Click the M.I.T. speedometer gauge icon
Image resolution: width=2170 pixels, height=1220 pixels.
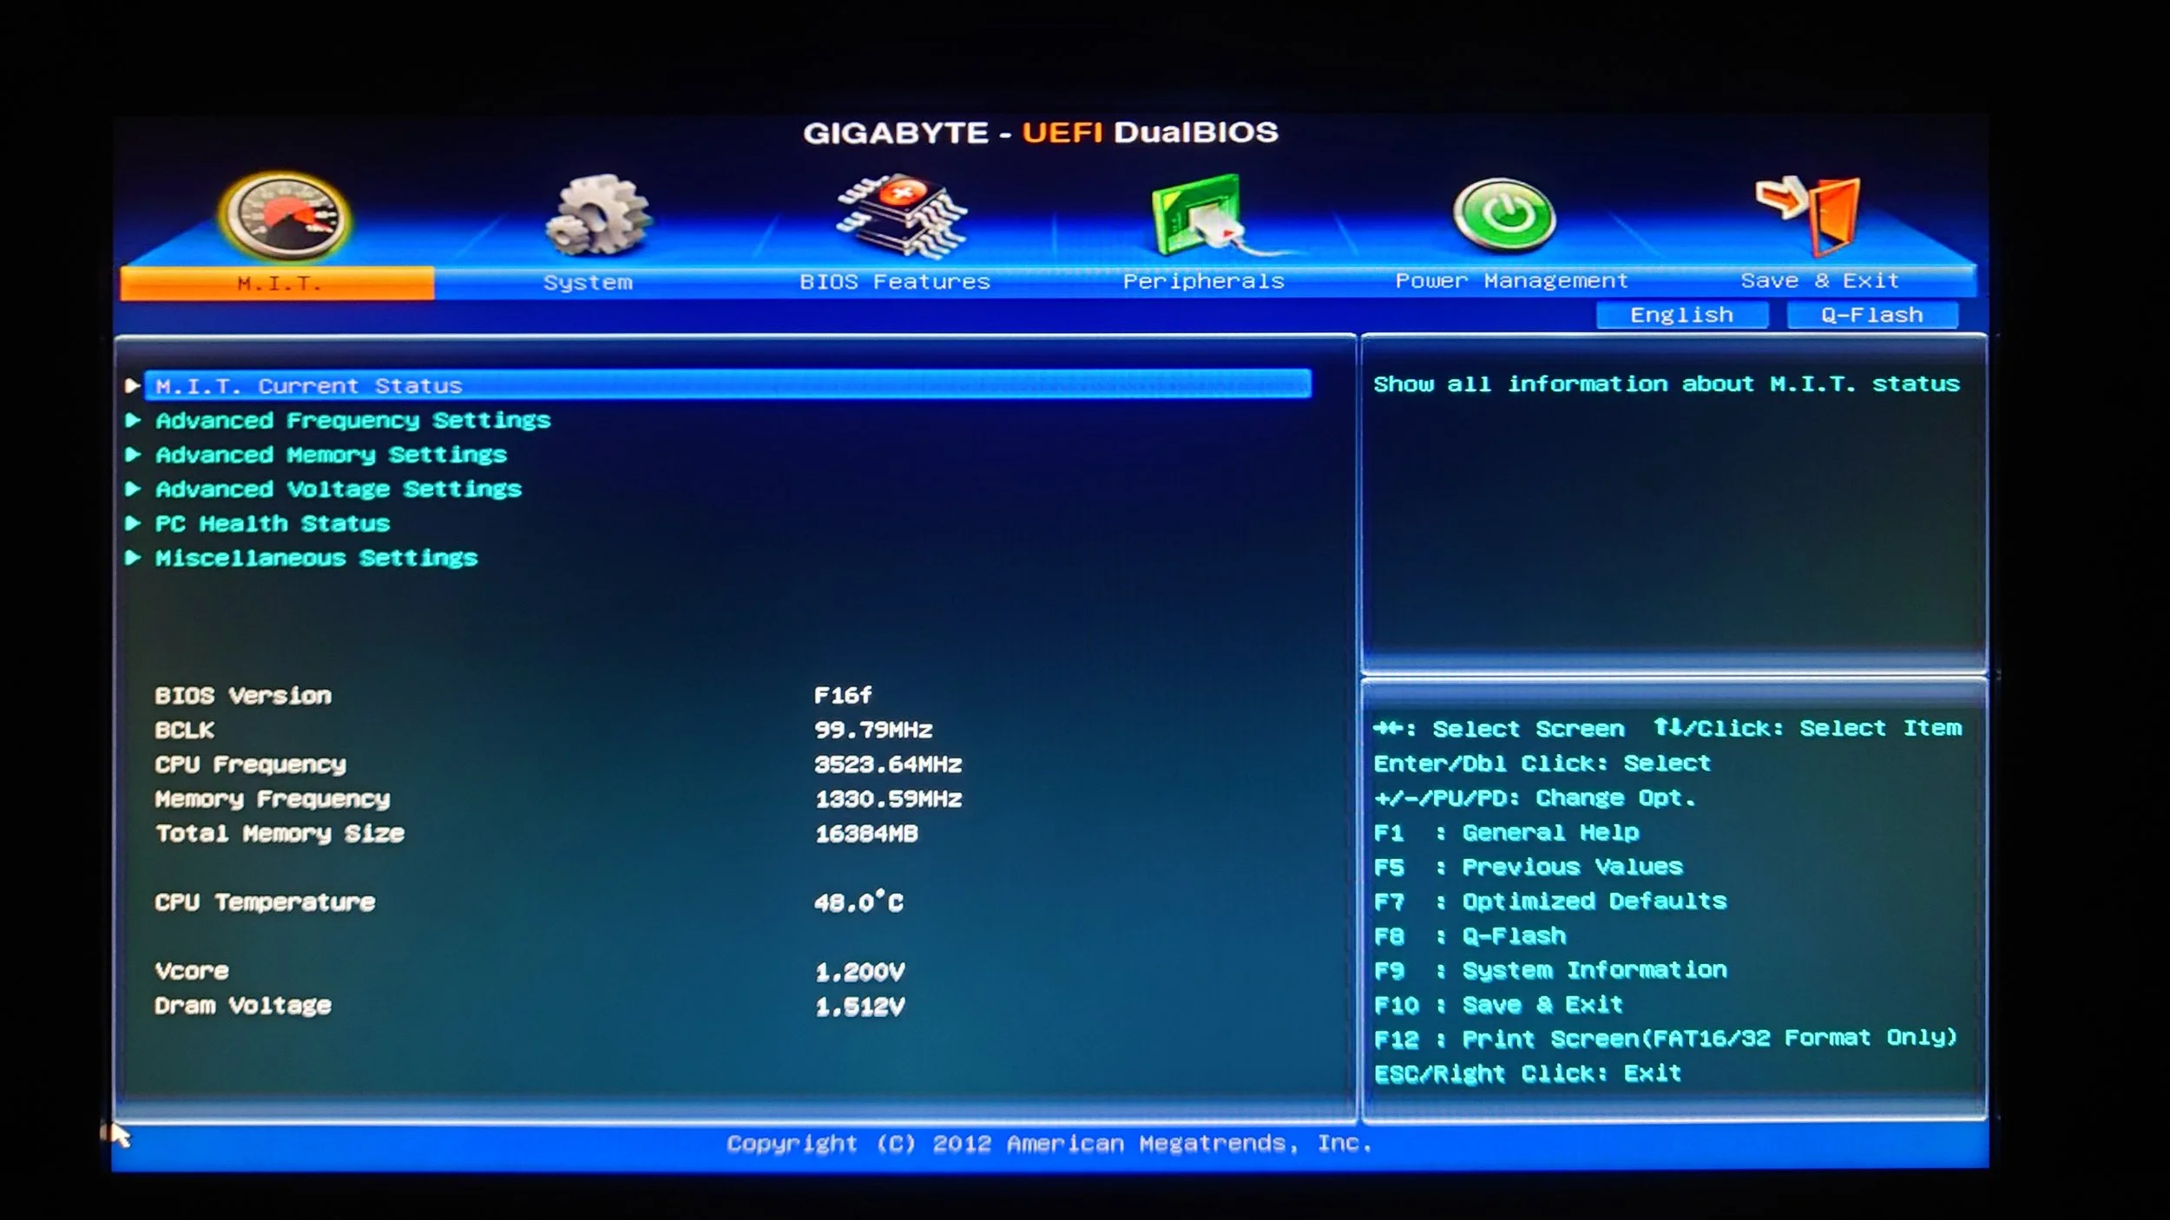tap(285, 215)
